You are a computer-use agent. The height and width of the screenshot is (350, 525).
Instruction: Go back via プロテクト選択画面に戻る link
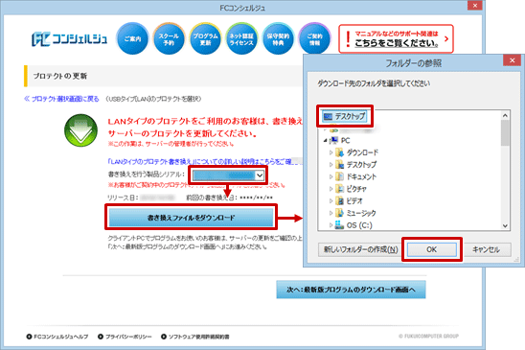[61, 99]
